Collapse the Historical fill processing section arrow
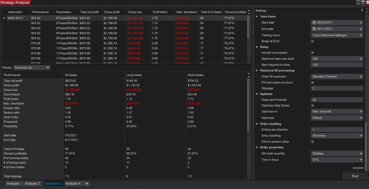 coord(257,70)
